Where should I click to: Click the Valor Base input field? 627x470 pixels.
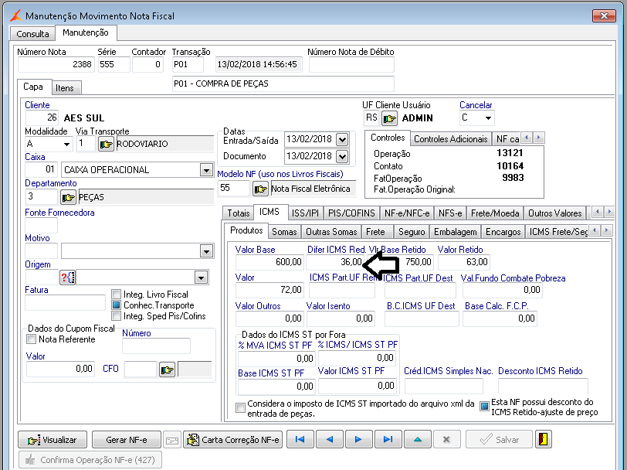pos(269,262)
